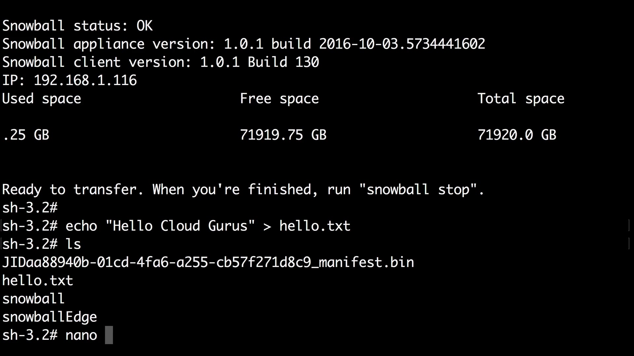Viewport: 634px width, 356px height.
Task: Click the block cursor after 'nano'
Action: (109, 335)
